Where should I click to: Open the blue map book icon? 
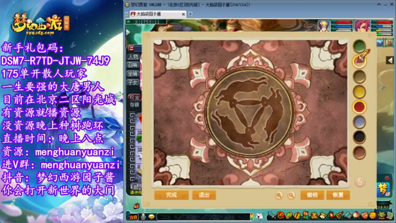point(348,216)
